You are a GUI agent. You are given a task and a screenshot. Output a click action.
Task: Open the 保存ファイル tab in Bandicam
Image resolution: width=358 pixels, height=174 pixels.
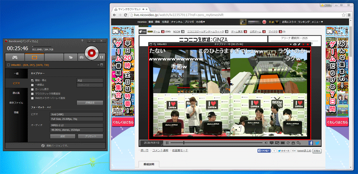click(x=16, y=103)
